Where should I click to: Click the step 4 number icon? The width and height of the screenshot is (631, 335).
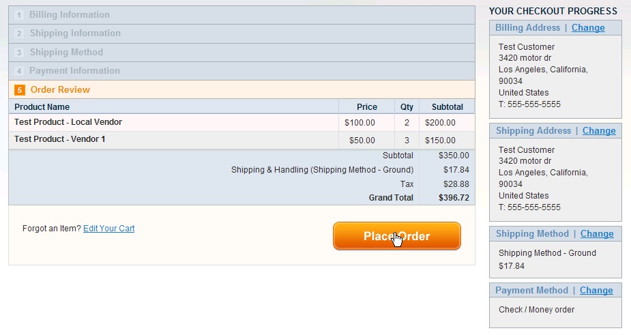(19, 71)
